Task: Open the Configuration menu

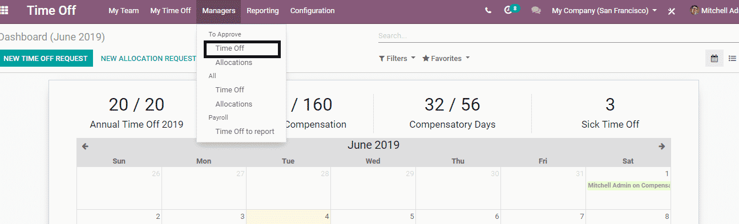Action: (x=312, y=10)
